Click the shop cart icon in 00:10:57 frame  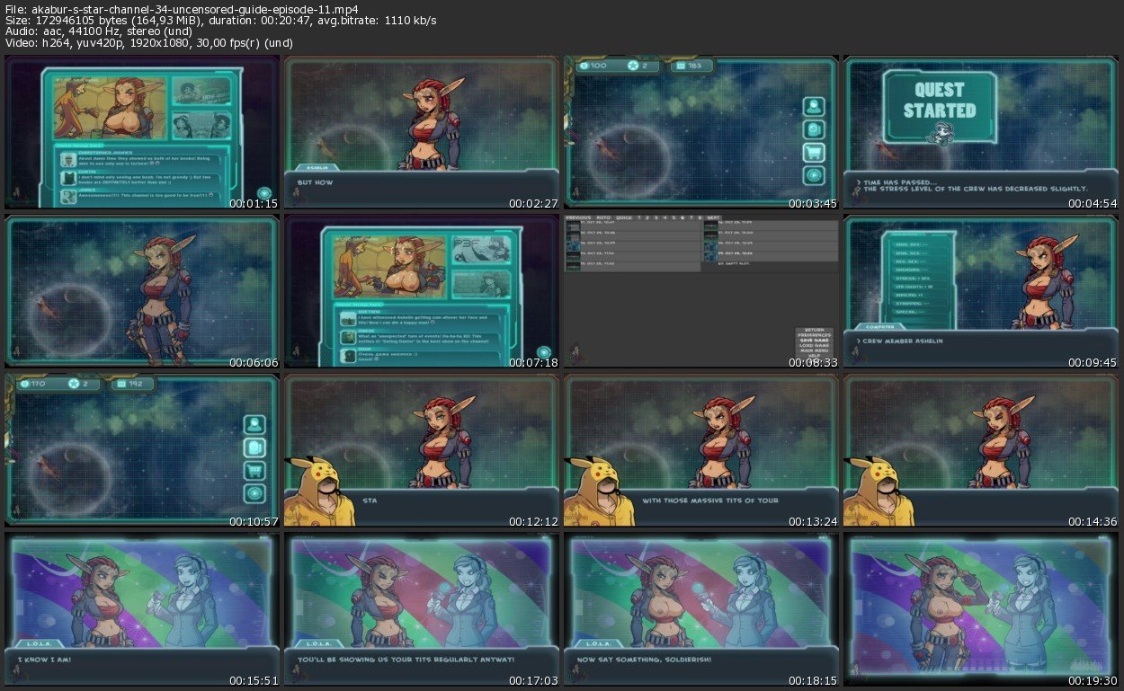(x=254, y=470)
